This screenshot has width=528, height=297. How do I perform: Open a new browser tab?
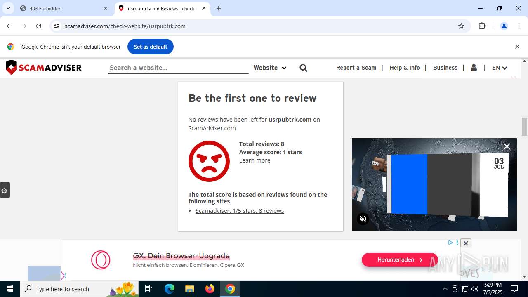tap(219, 8)
